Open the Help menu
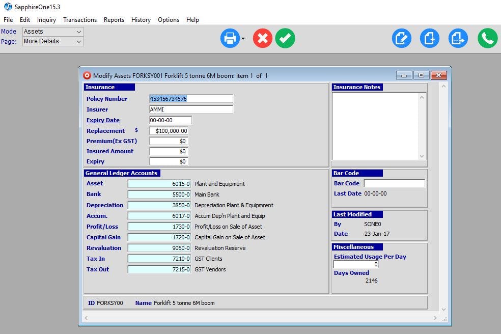 tap(192, 20)
